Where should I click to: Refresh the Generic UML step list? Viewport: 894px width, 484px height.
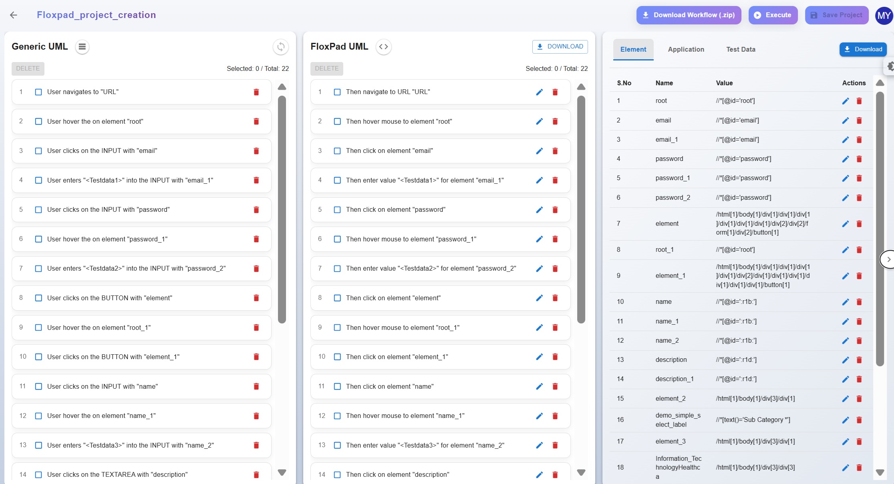(281, 47)
